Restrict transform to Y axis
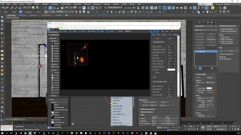The height and width of the screenshot is (135, 241). pos(195,8)
